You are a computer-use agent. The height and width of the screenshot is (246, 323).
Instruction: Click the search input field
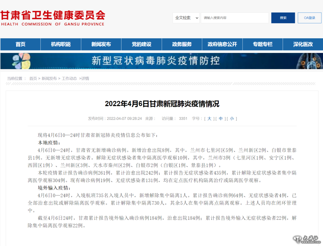point(234,18)
